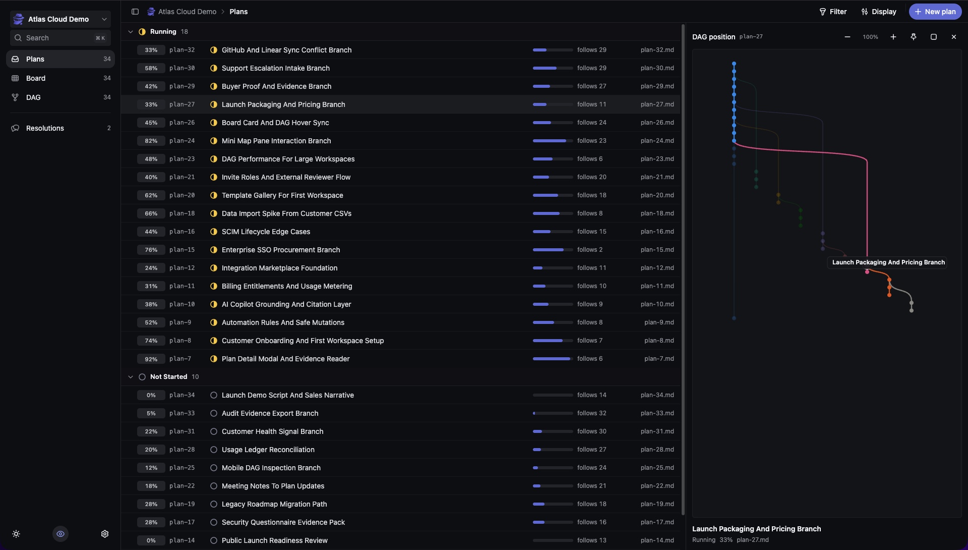The height and width of the screenshot is (550, 968).
Task: Switch to light theme sun icon
Action: (16, 534)
